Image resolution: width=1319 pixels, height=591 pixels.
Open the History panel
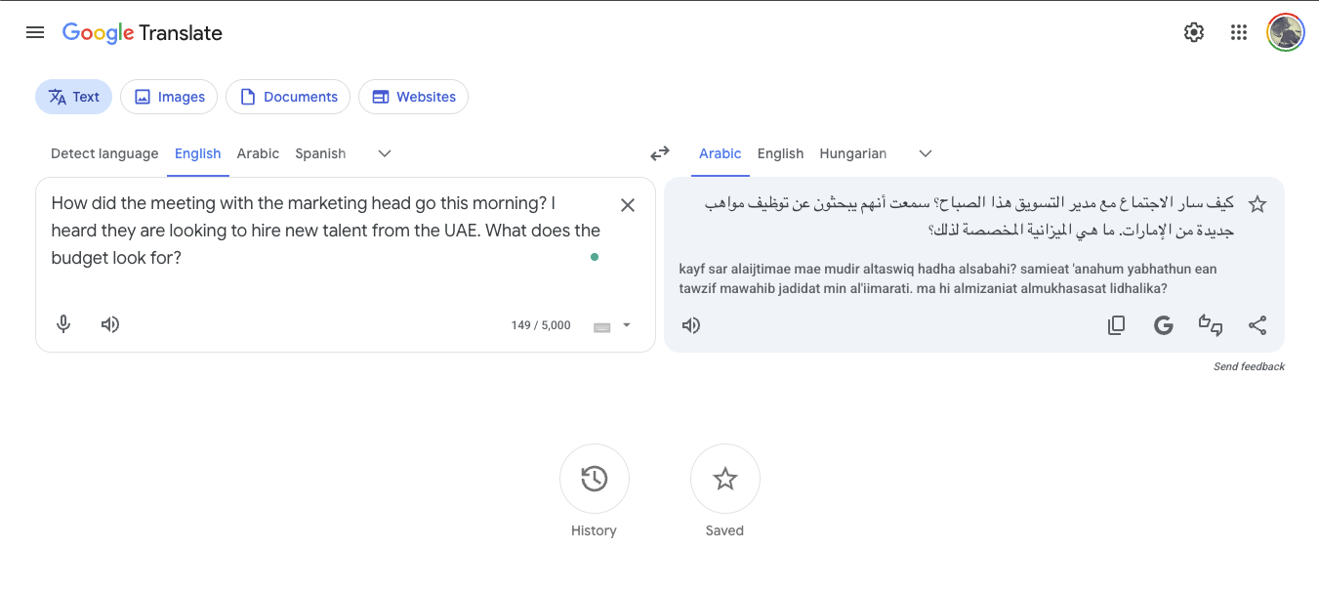click(594, 479)
